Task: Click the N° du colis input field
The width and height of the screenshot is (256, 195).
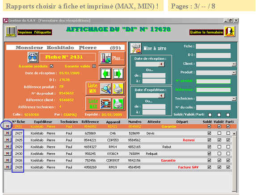Action: pos(214,107)
